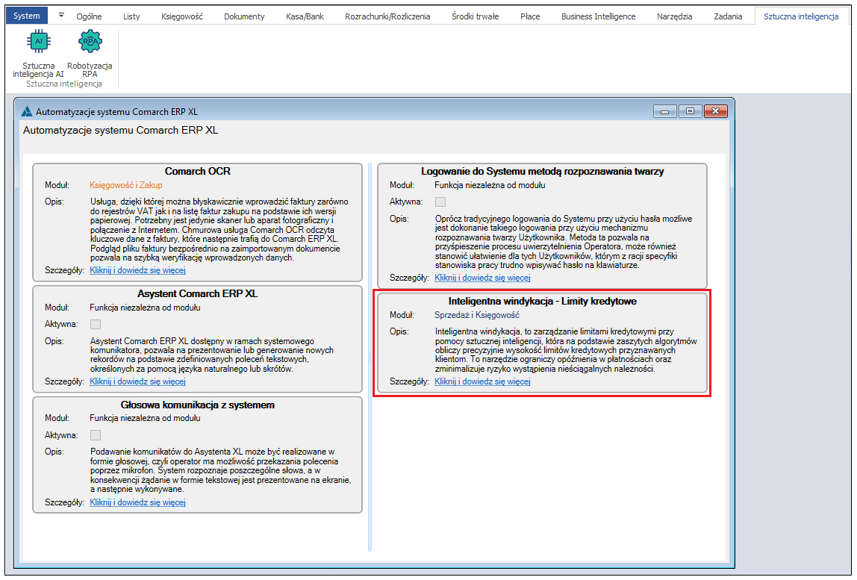Click the Sprzedaż i Księgowość module text

click(x=477, y=315)
